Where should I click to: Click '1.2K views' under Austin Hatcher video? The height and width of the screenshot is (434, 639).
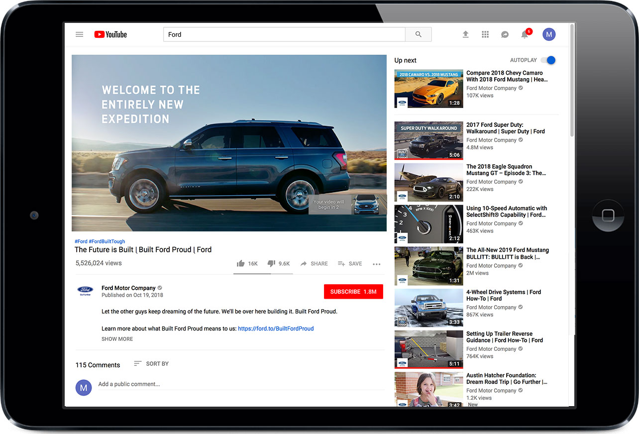coord(479,398)
